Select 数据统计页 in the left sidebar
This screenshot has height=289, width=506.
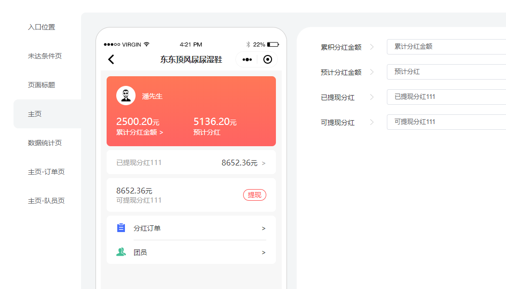click(x=45, y=143)
